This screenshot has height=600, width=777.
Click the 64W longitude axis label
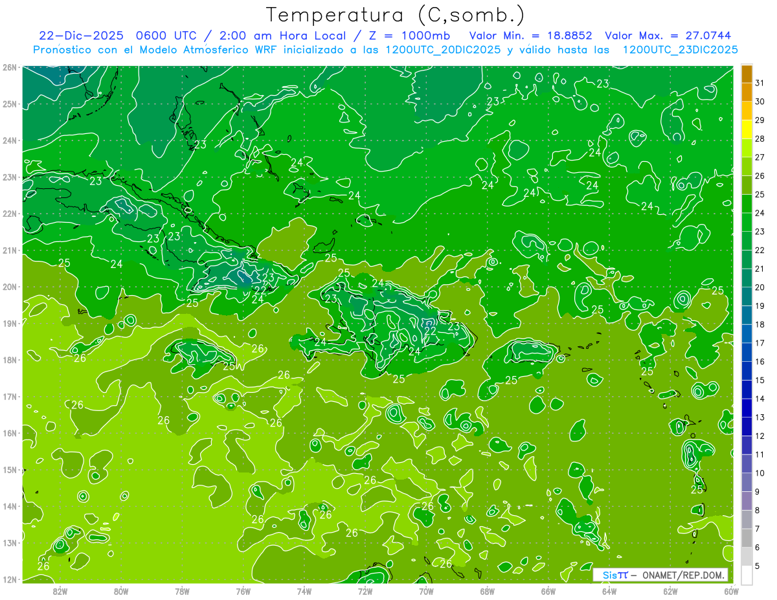609,590
